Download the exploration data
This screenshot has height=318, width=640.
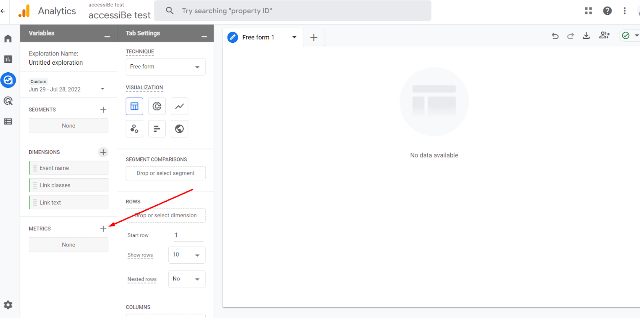point(586,36)
